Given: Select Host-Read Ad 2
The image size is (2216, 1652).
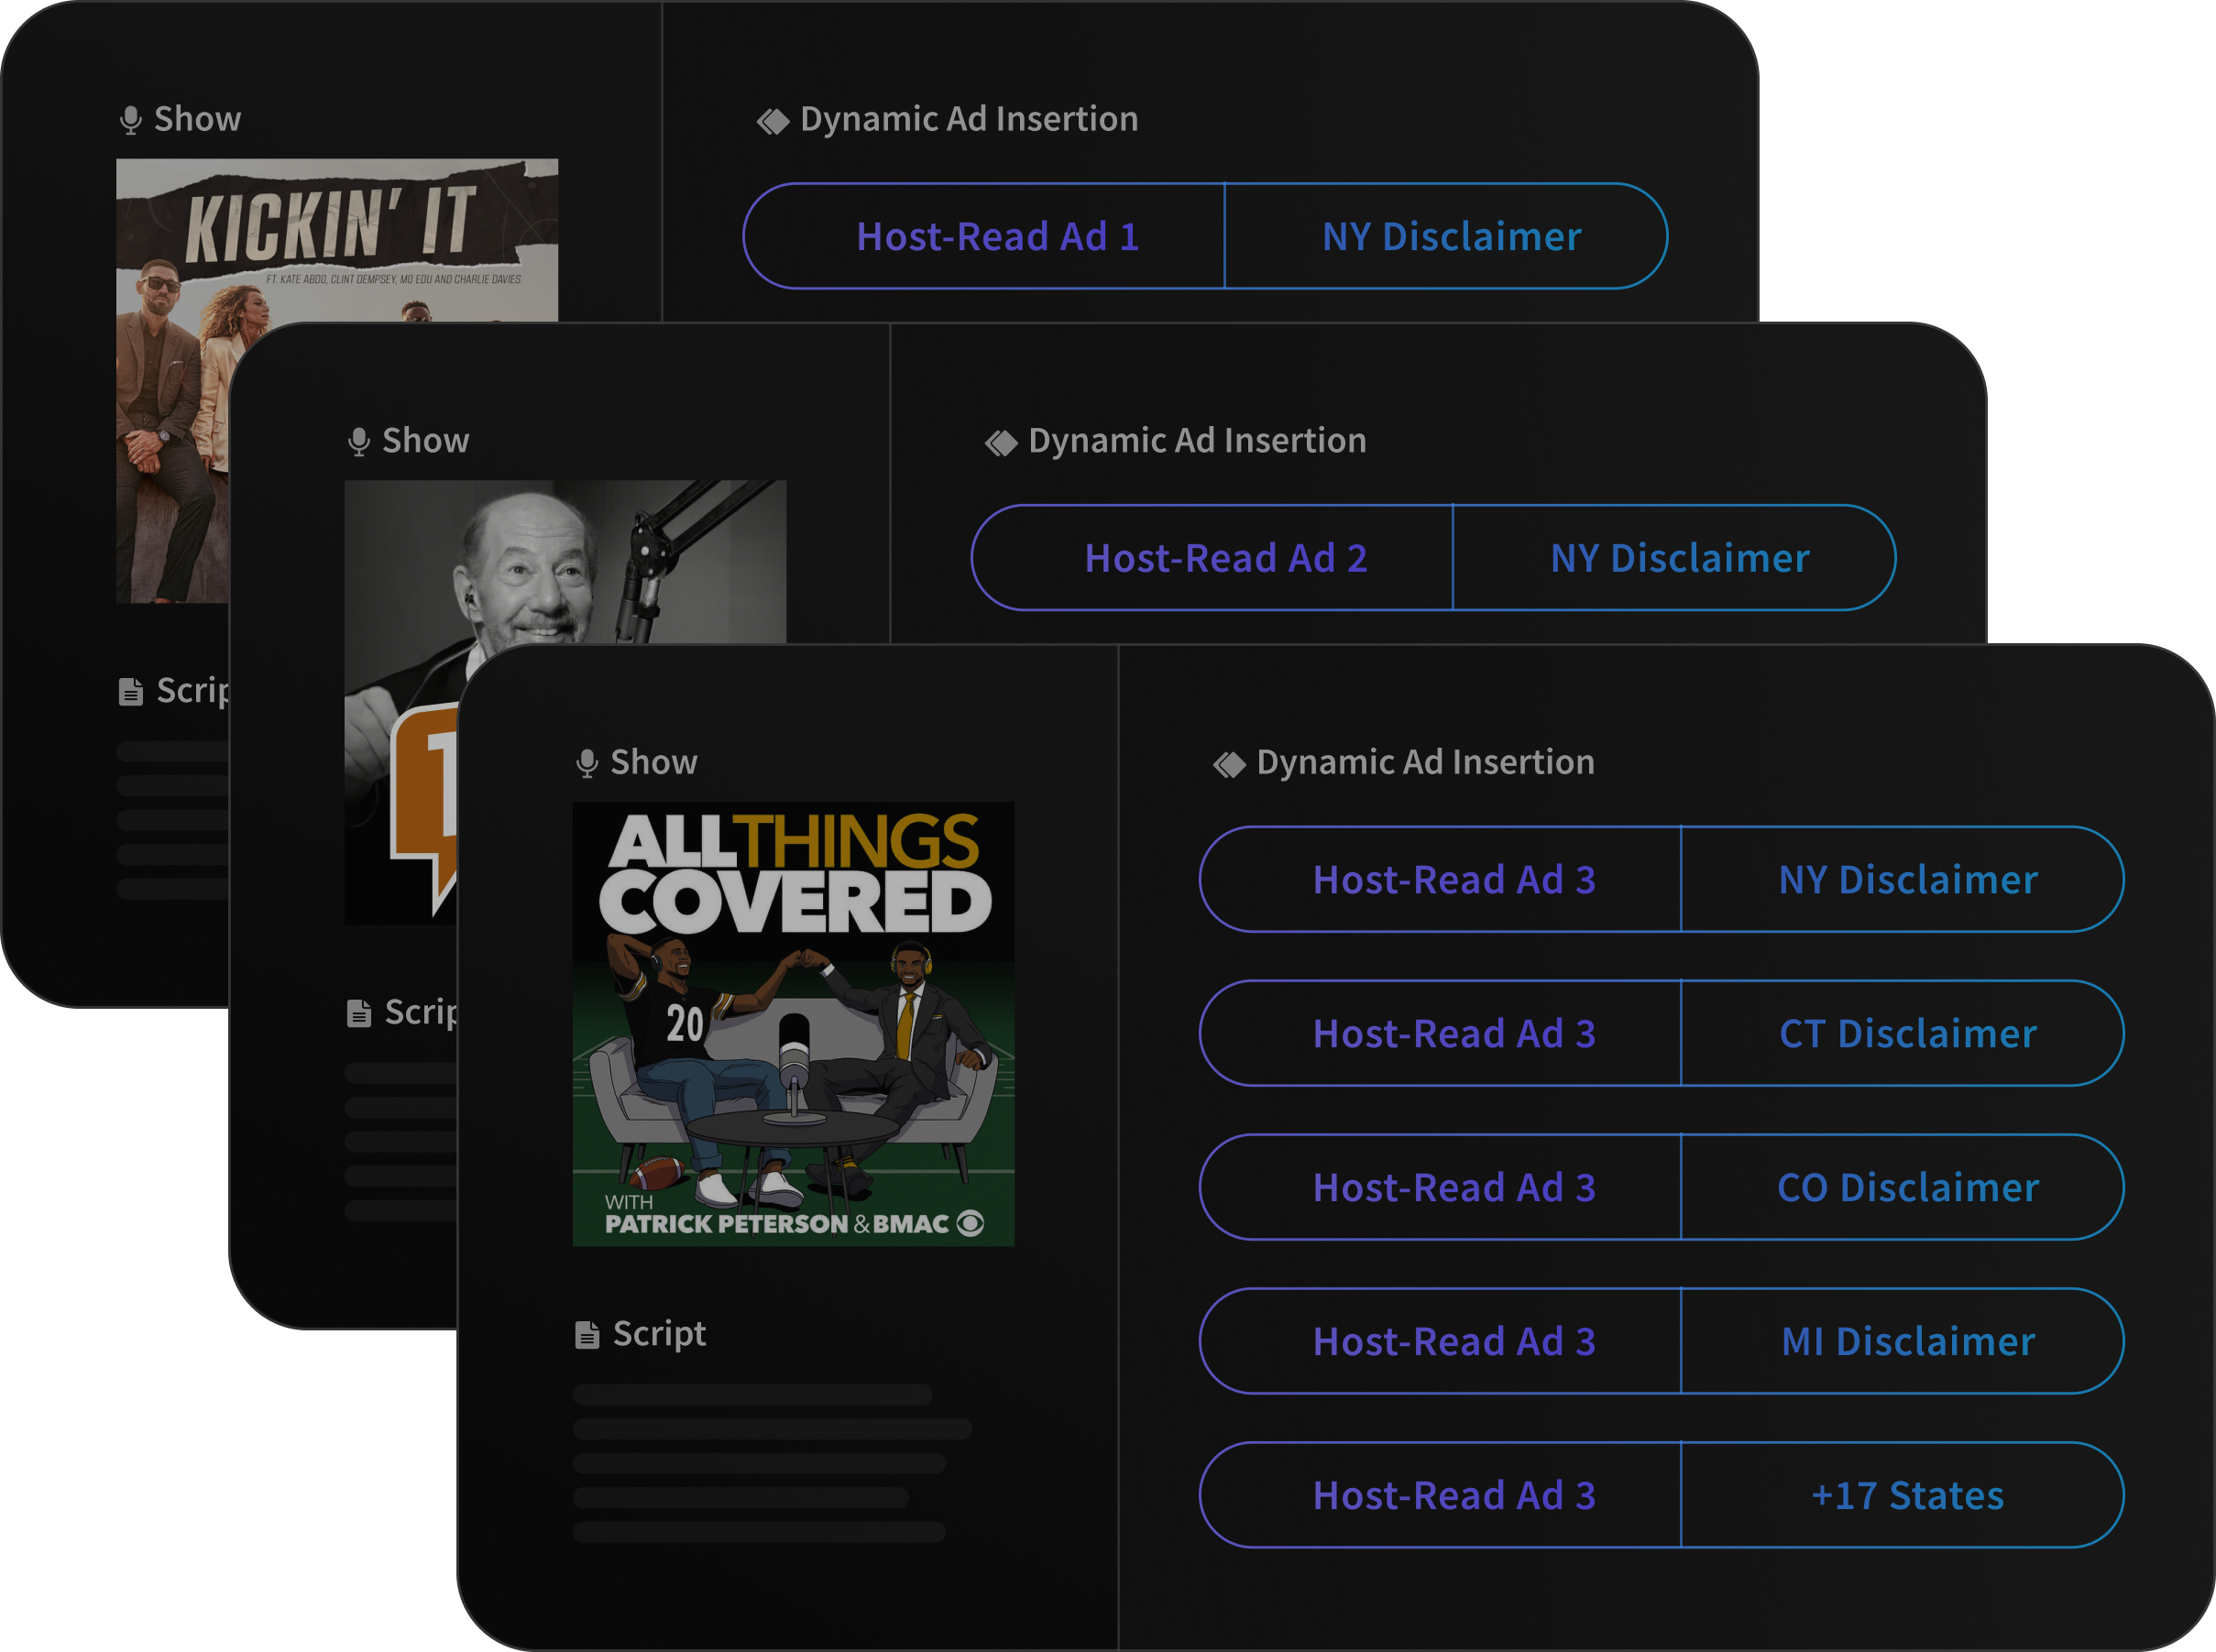Looking at the screenshot, I should [x=1212, y=558].
